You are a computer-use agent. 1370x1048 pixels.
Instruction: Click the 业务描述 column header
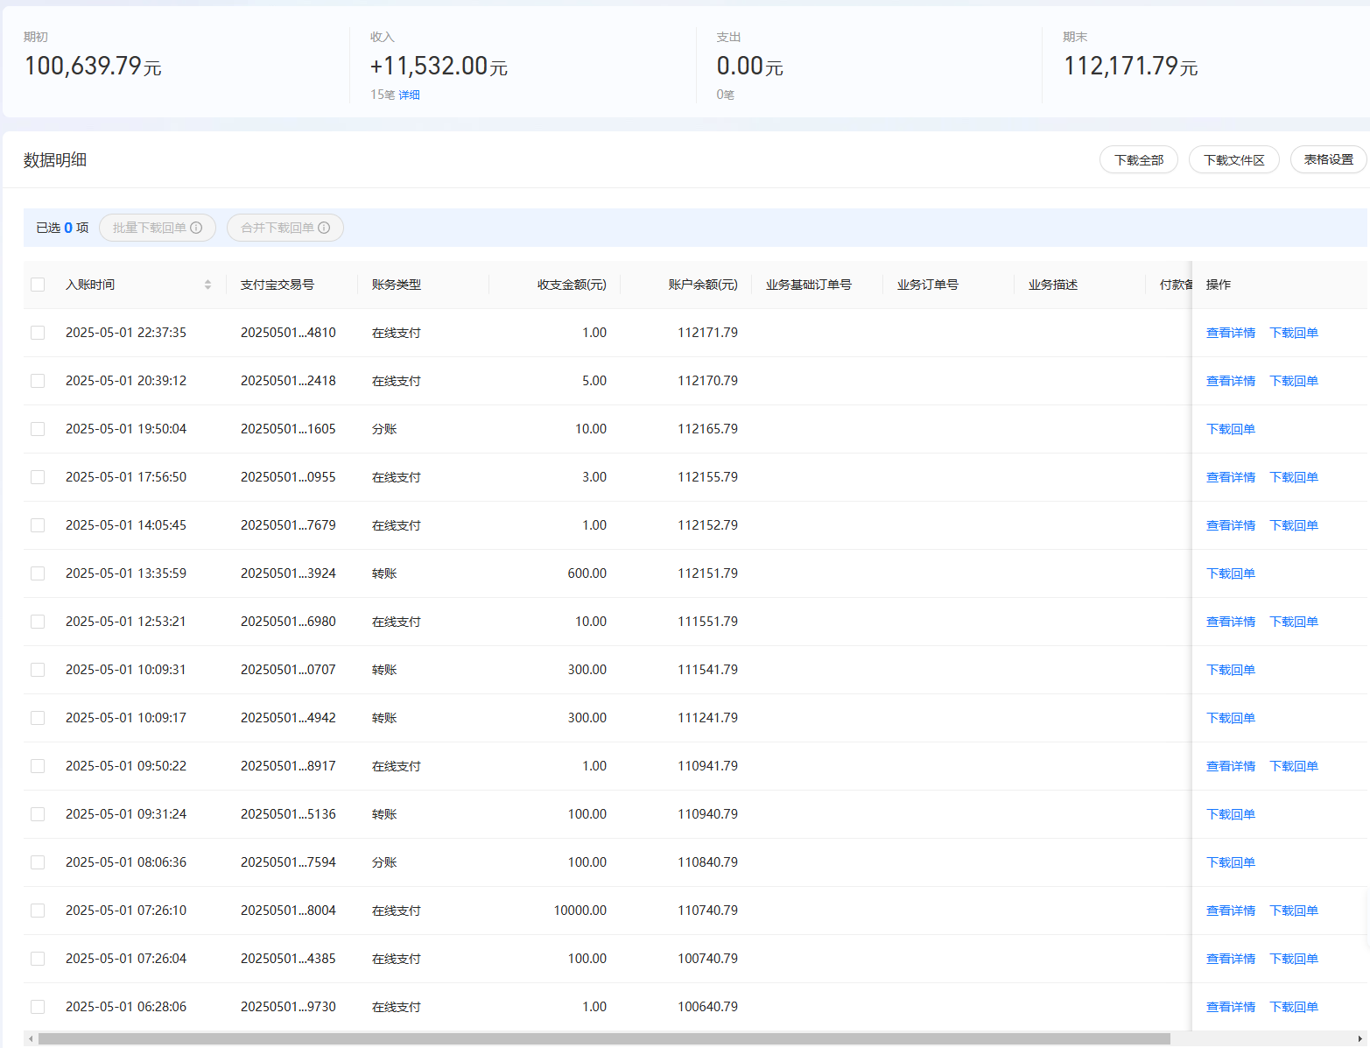click(x=1053, y=285)
